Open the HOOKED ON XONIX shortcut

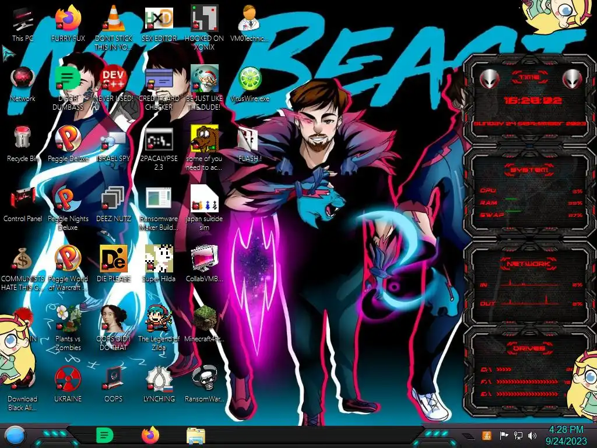(x=205, y=27)
